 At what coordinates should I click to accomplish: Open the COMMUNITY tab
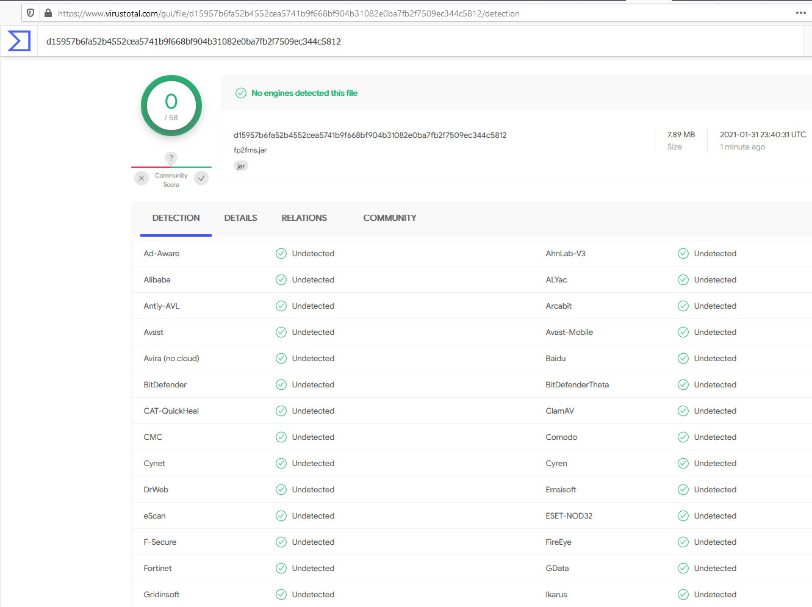point(390,218)
